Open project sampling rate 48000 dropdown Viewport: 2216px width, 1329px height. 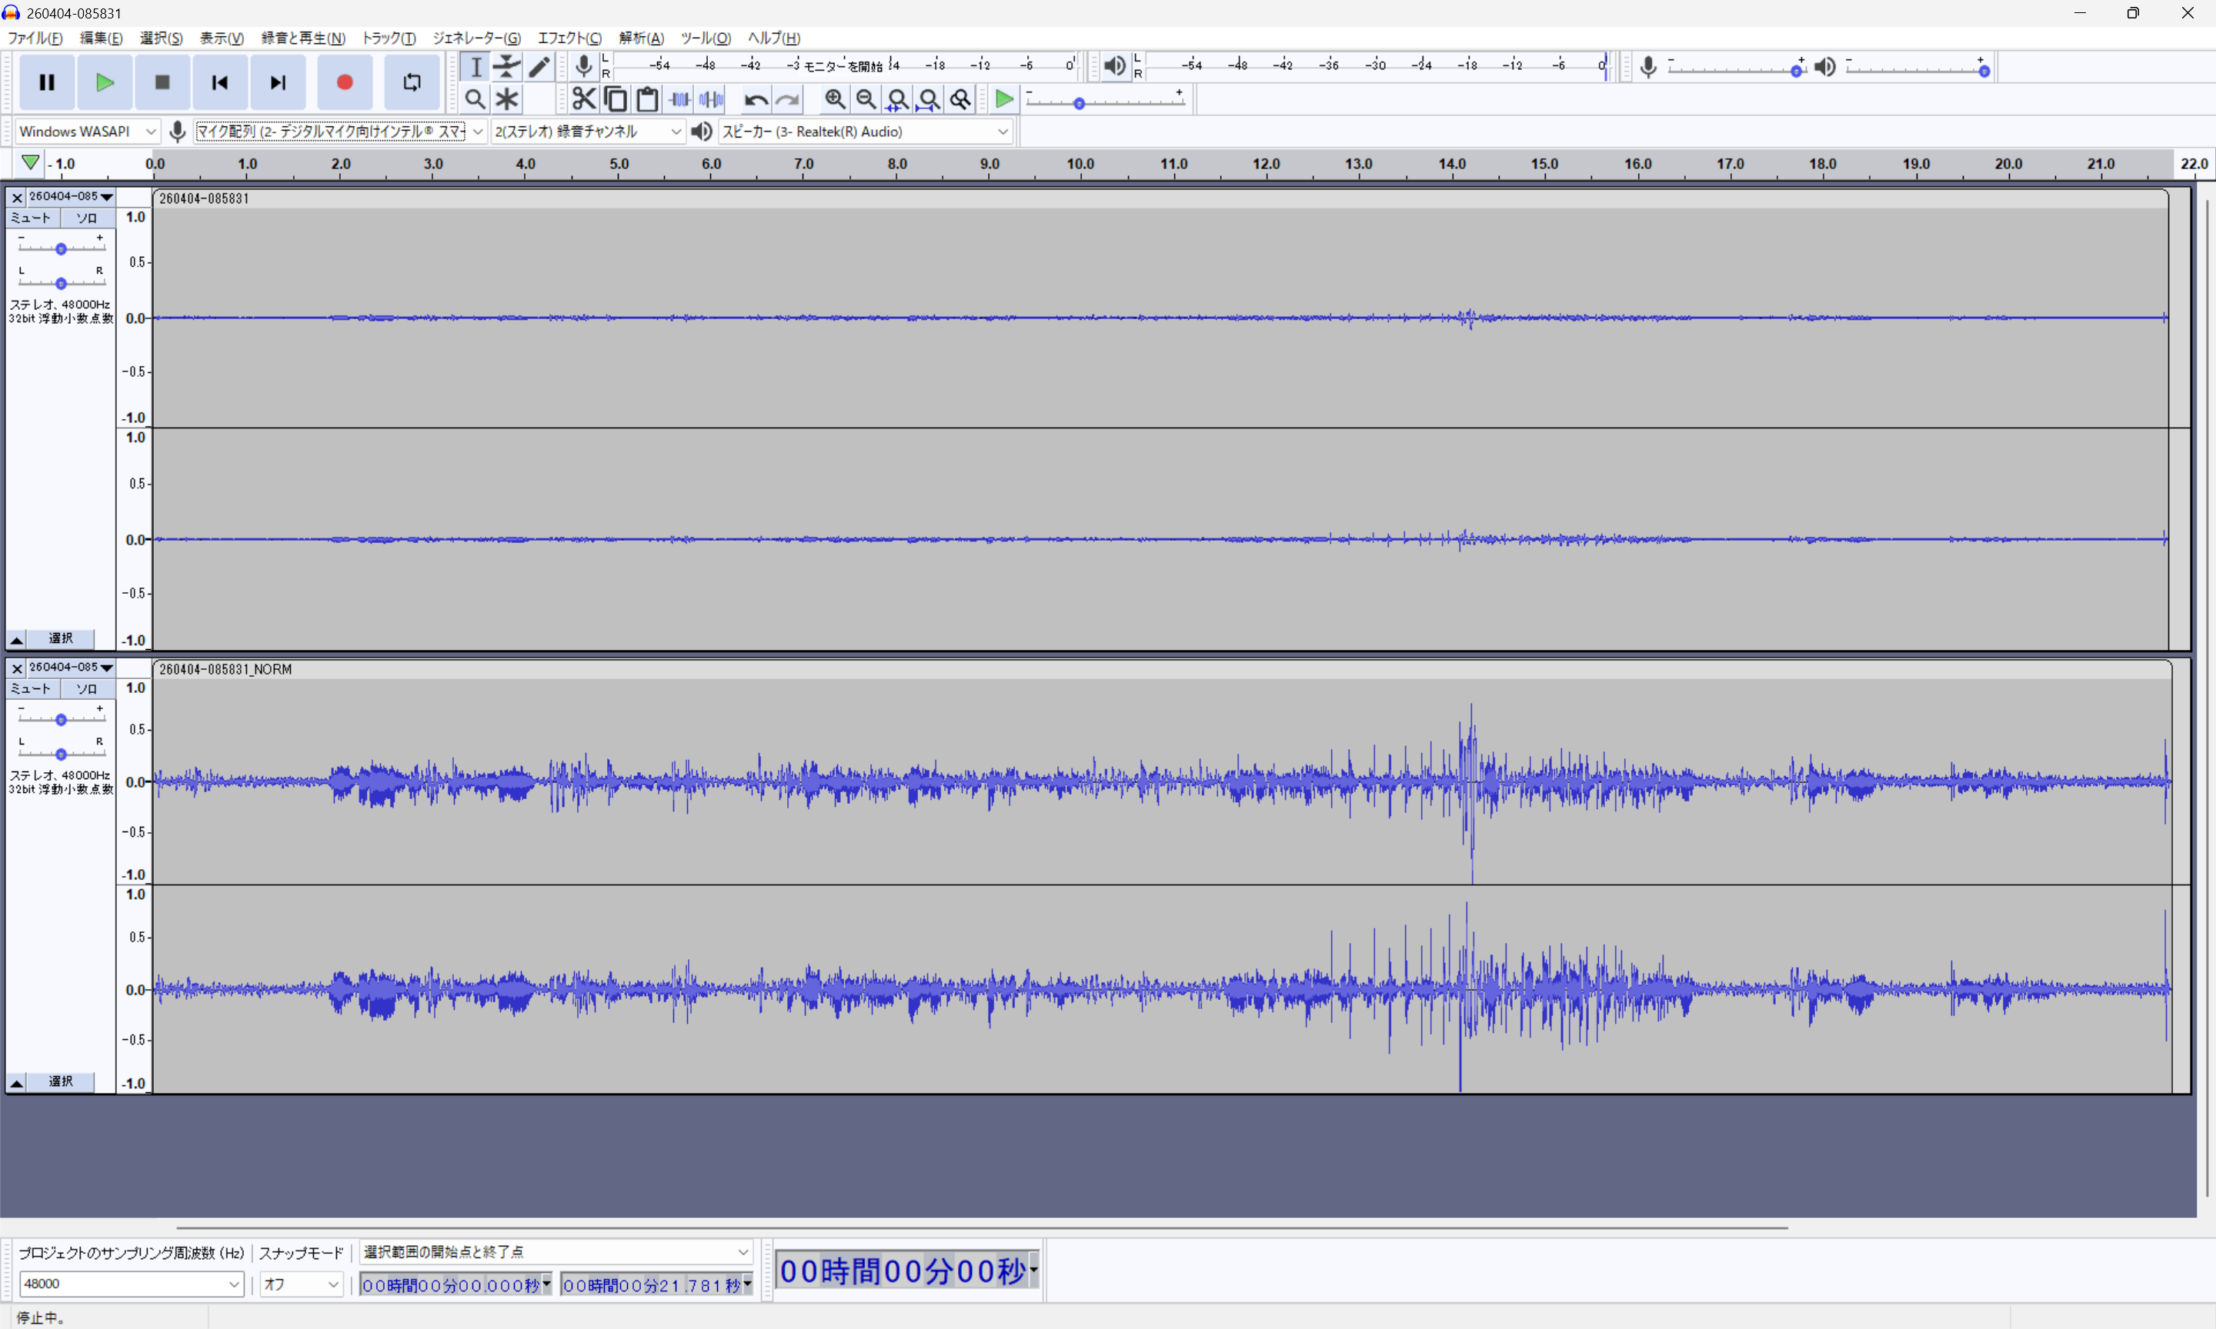131,1284
